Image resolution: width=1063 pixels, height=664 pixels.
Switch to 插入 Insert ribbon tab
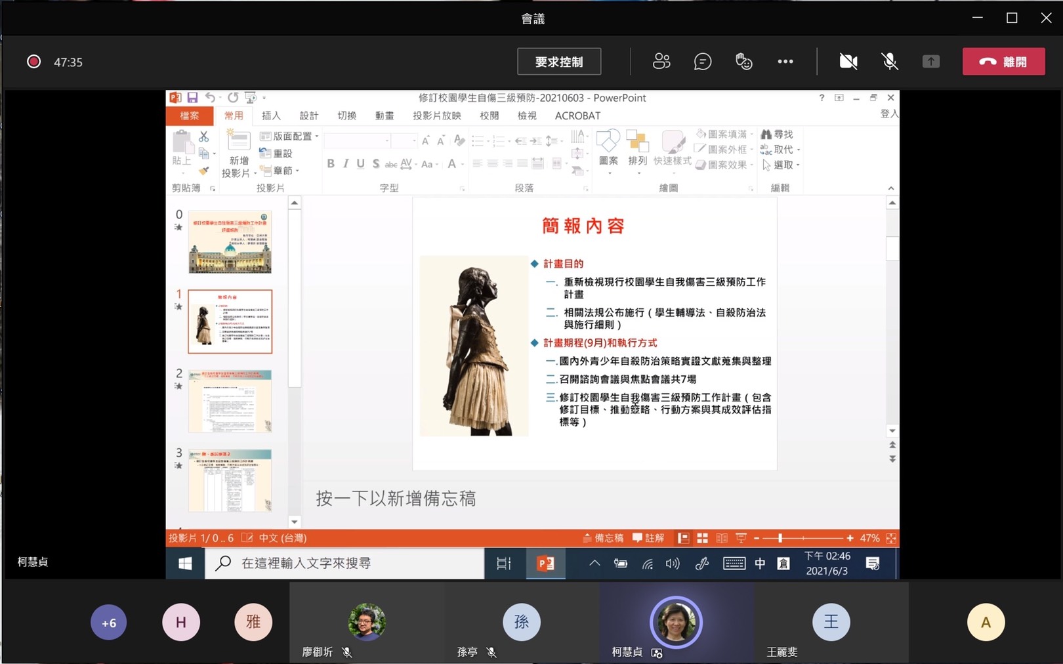pyautogui.click(x=271, y=115)
